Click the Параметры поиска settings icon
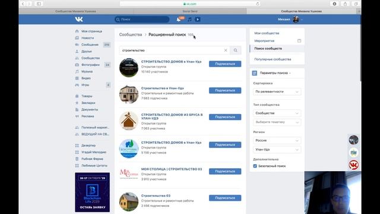 (255, 73)
